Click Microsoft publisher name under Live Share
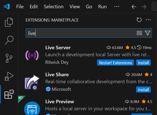Viewport: 157px width, 115px height. (x=61, y=89)
